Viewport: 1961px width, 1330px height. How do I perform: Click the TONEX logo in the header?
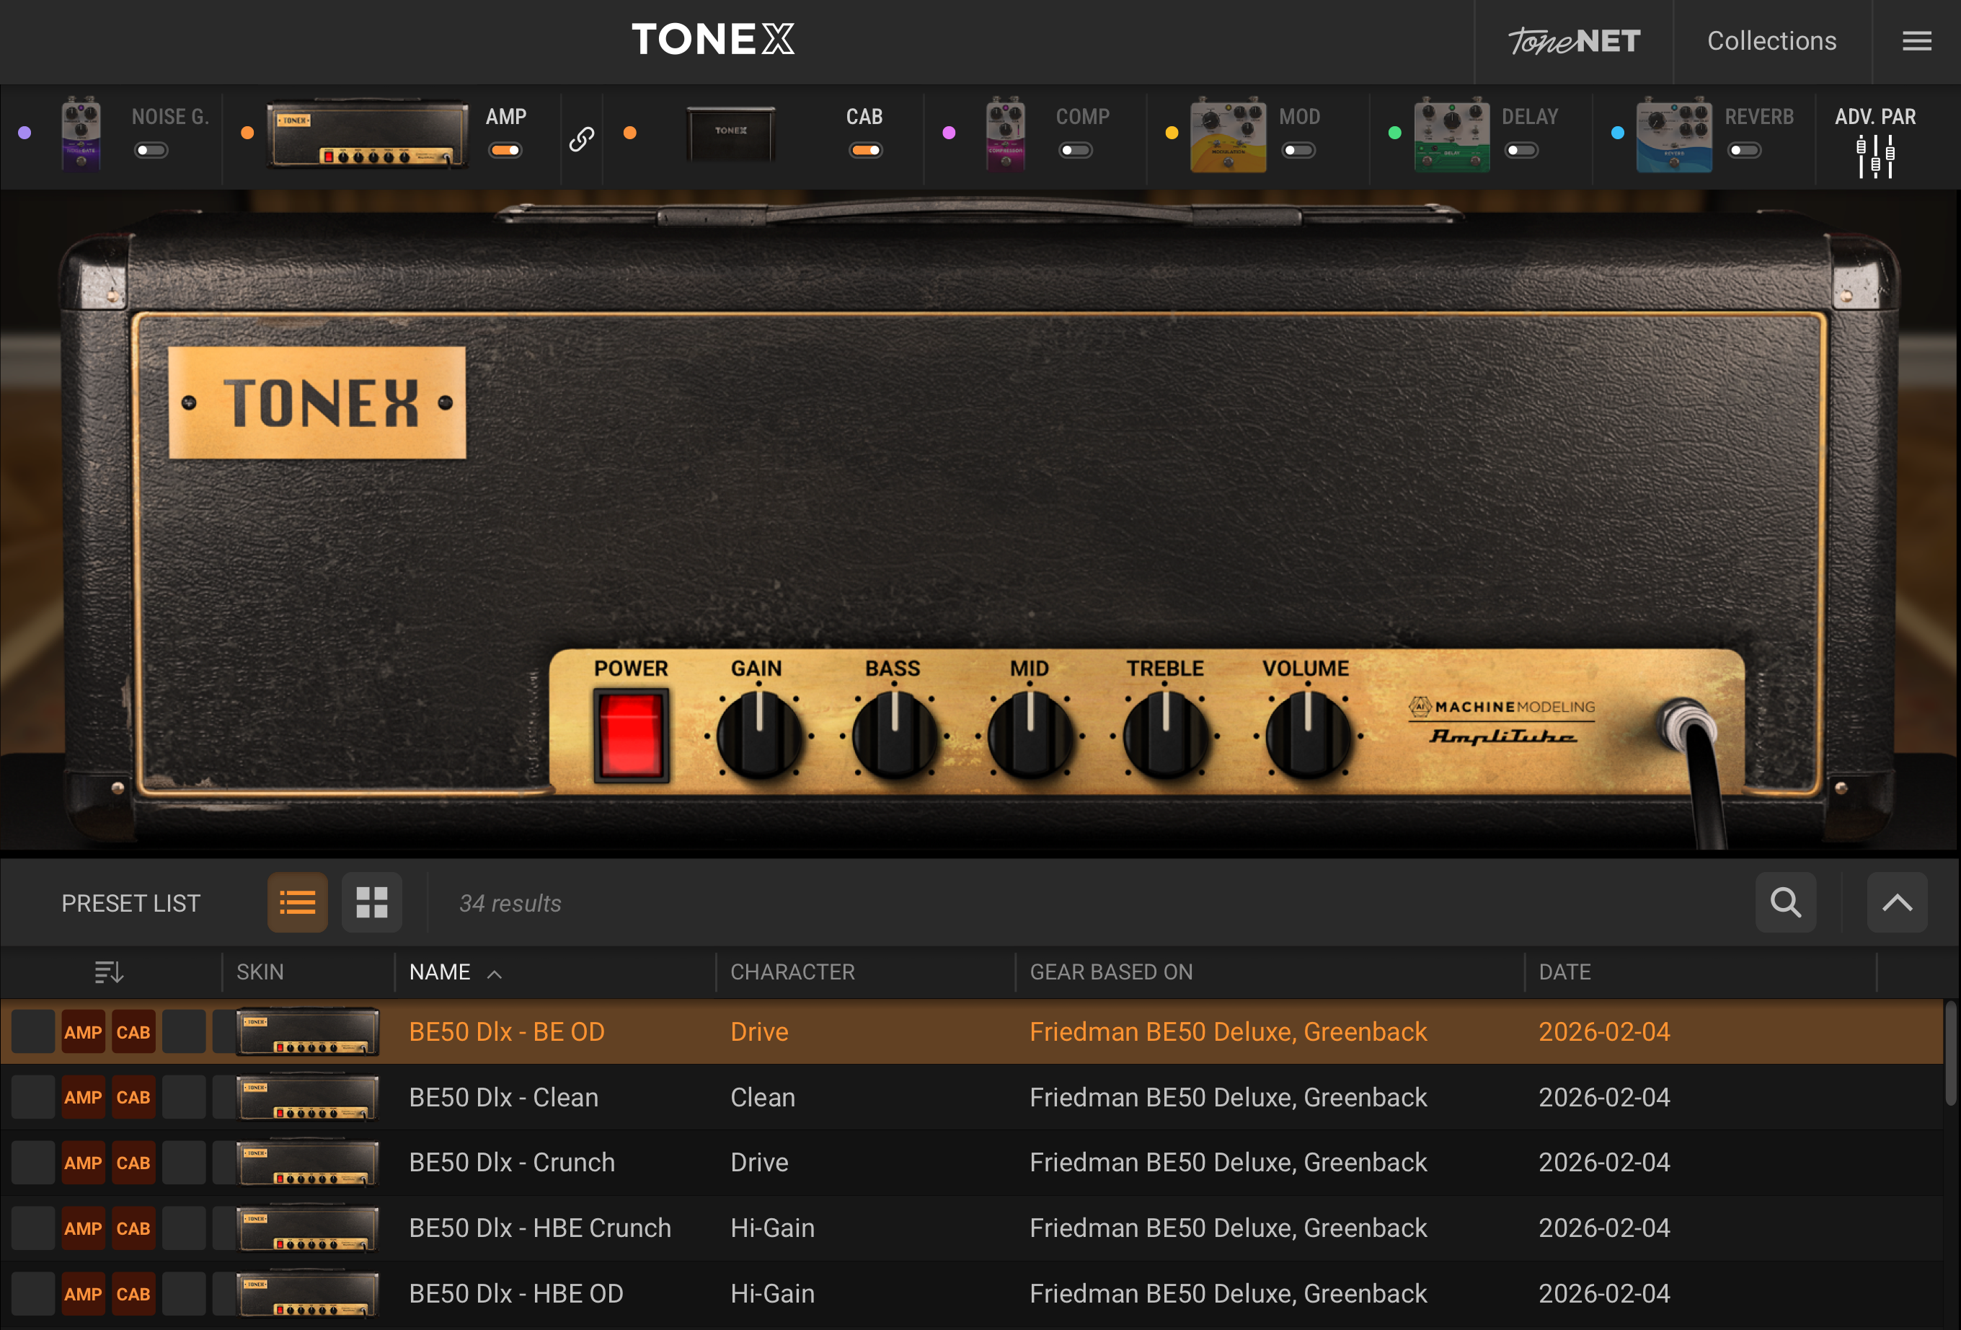coord(713,40)
